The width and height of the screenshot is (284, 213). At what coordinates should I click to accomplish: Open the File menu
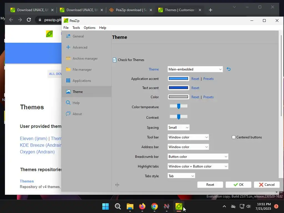coord(66,28)
